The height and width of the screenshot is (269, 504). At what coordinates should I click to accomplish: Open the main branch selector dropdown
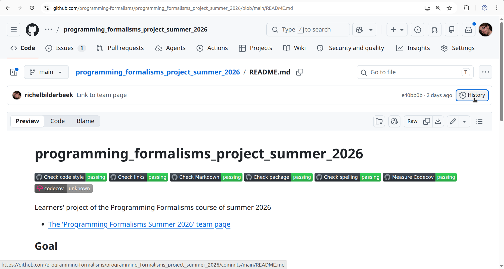[46, 72]
